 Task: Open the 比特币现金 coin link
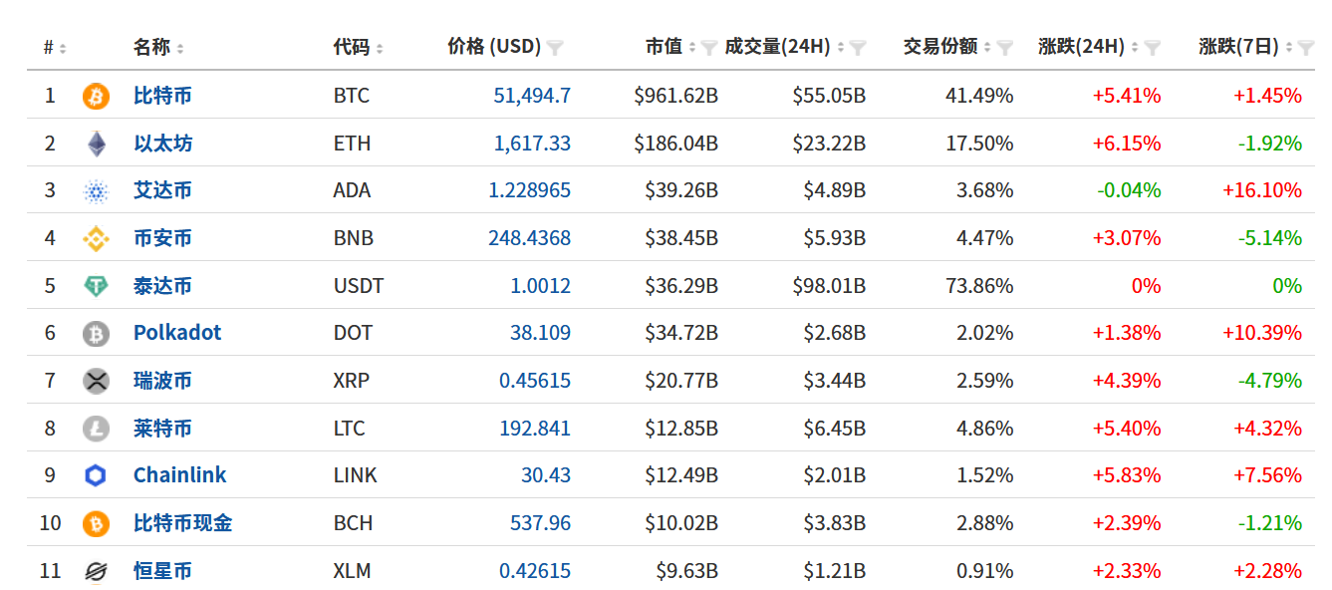coord(182,523)
